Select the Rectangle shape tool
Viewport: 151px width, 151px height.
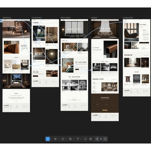pyautogui.click(x=63, y=139)
